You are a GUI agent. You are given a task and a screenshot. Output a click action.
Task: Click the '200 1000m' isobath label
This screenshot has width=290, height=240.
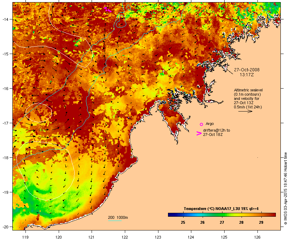click(x=118, y=217)
